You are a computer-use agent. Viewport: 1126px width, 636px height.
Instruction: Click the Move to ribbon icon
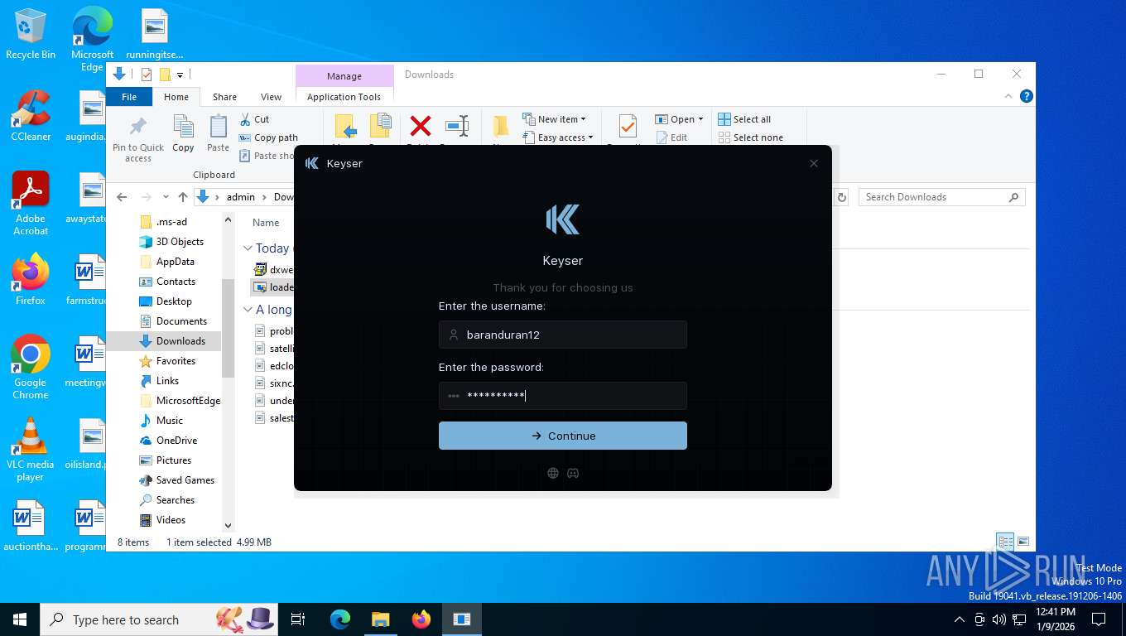(345, 127)
